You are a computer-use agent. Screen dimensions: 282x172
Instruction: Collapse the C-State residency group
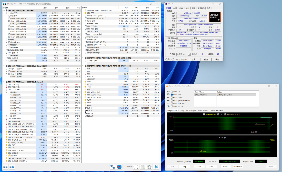[4, 66]
